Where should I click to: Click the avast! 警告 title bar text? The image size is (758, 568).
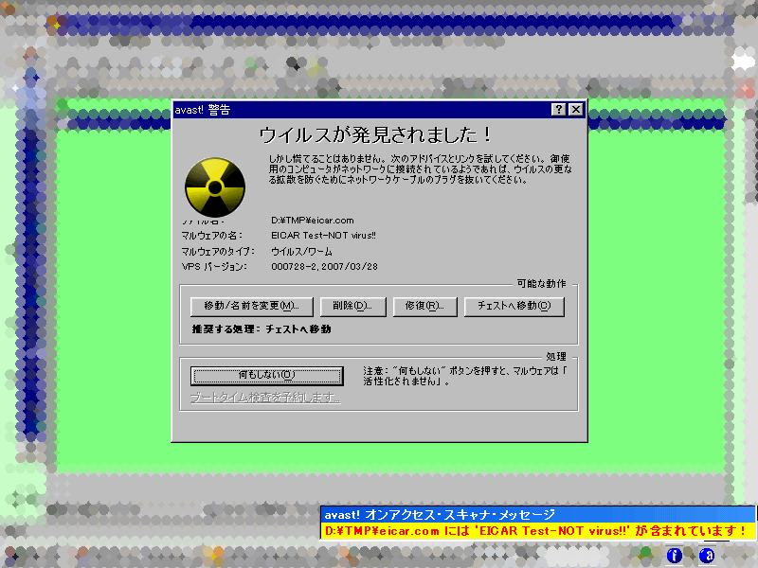[x=202, y=110]
